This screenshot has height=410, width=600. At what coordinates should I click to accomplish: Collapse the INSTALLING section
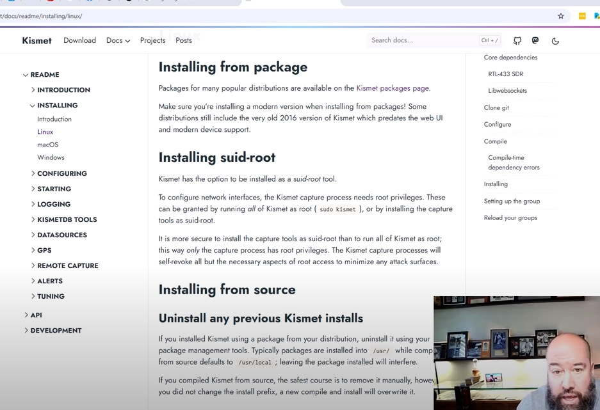(54, 105)
